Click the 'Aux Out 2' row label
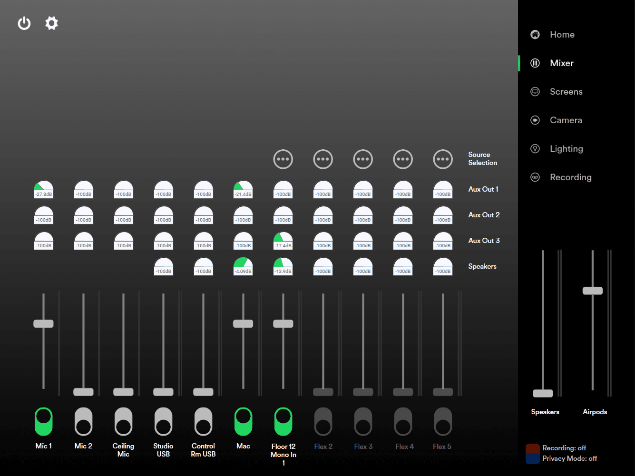The width and height of the screenshot is (635, 476). (x=484, y=215)
